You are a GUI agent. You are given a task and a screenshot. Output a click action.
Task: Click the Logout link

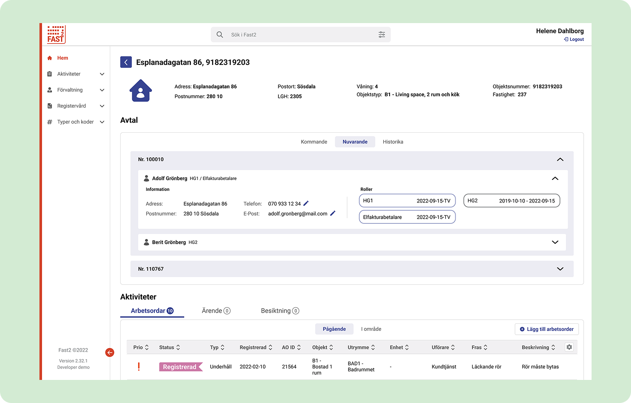(x=574, y=39)
